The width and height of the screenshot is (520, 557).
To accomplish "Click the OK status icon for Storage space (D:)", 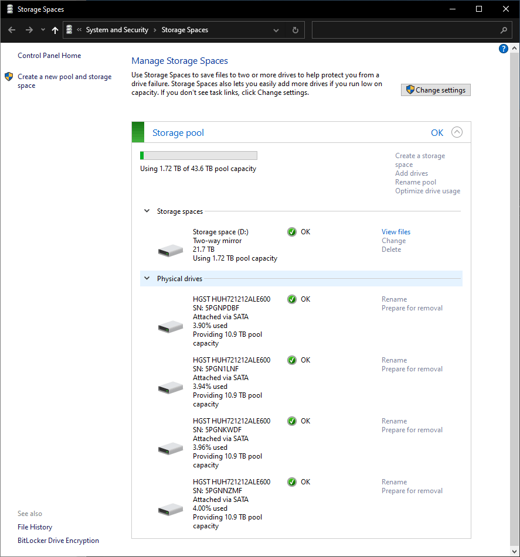I will (291, 232).
